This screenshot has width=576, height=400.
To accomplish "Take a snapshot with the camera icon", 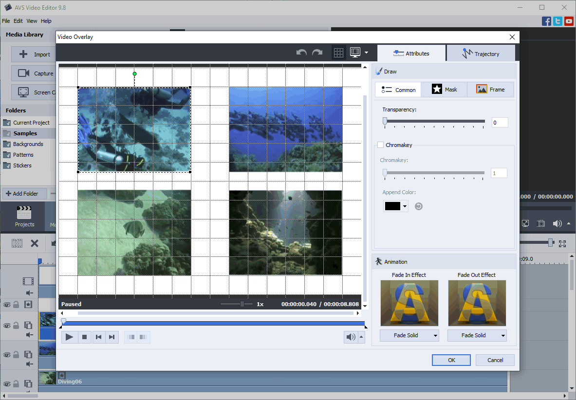I will (x=540, y=223).
